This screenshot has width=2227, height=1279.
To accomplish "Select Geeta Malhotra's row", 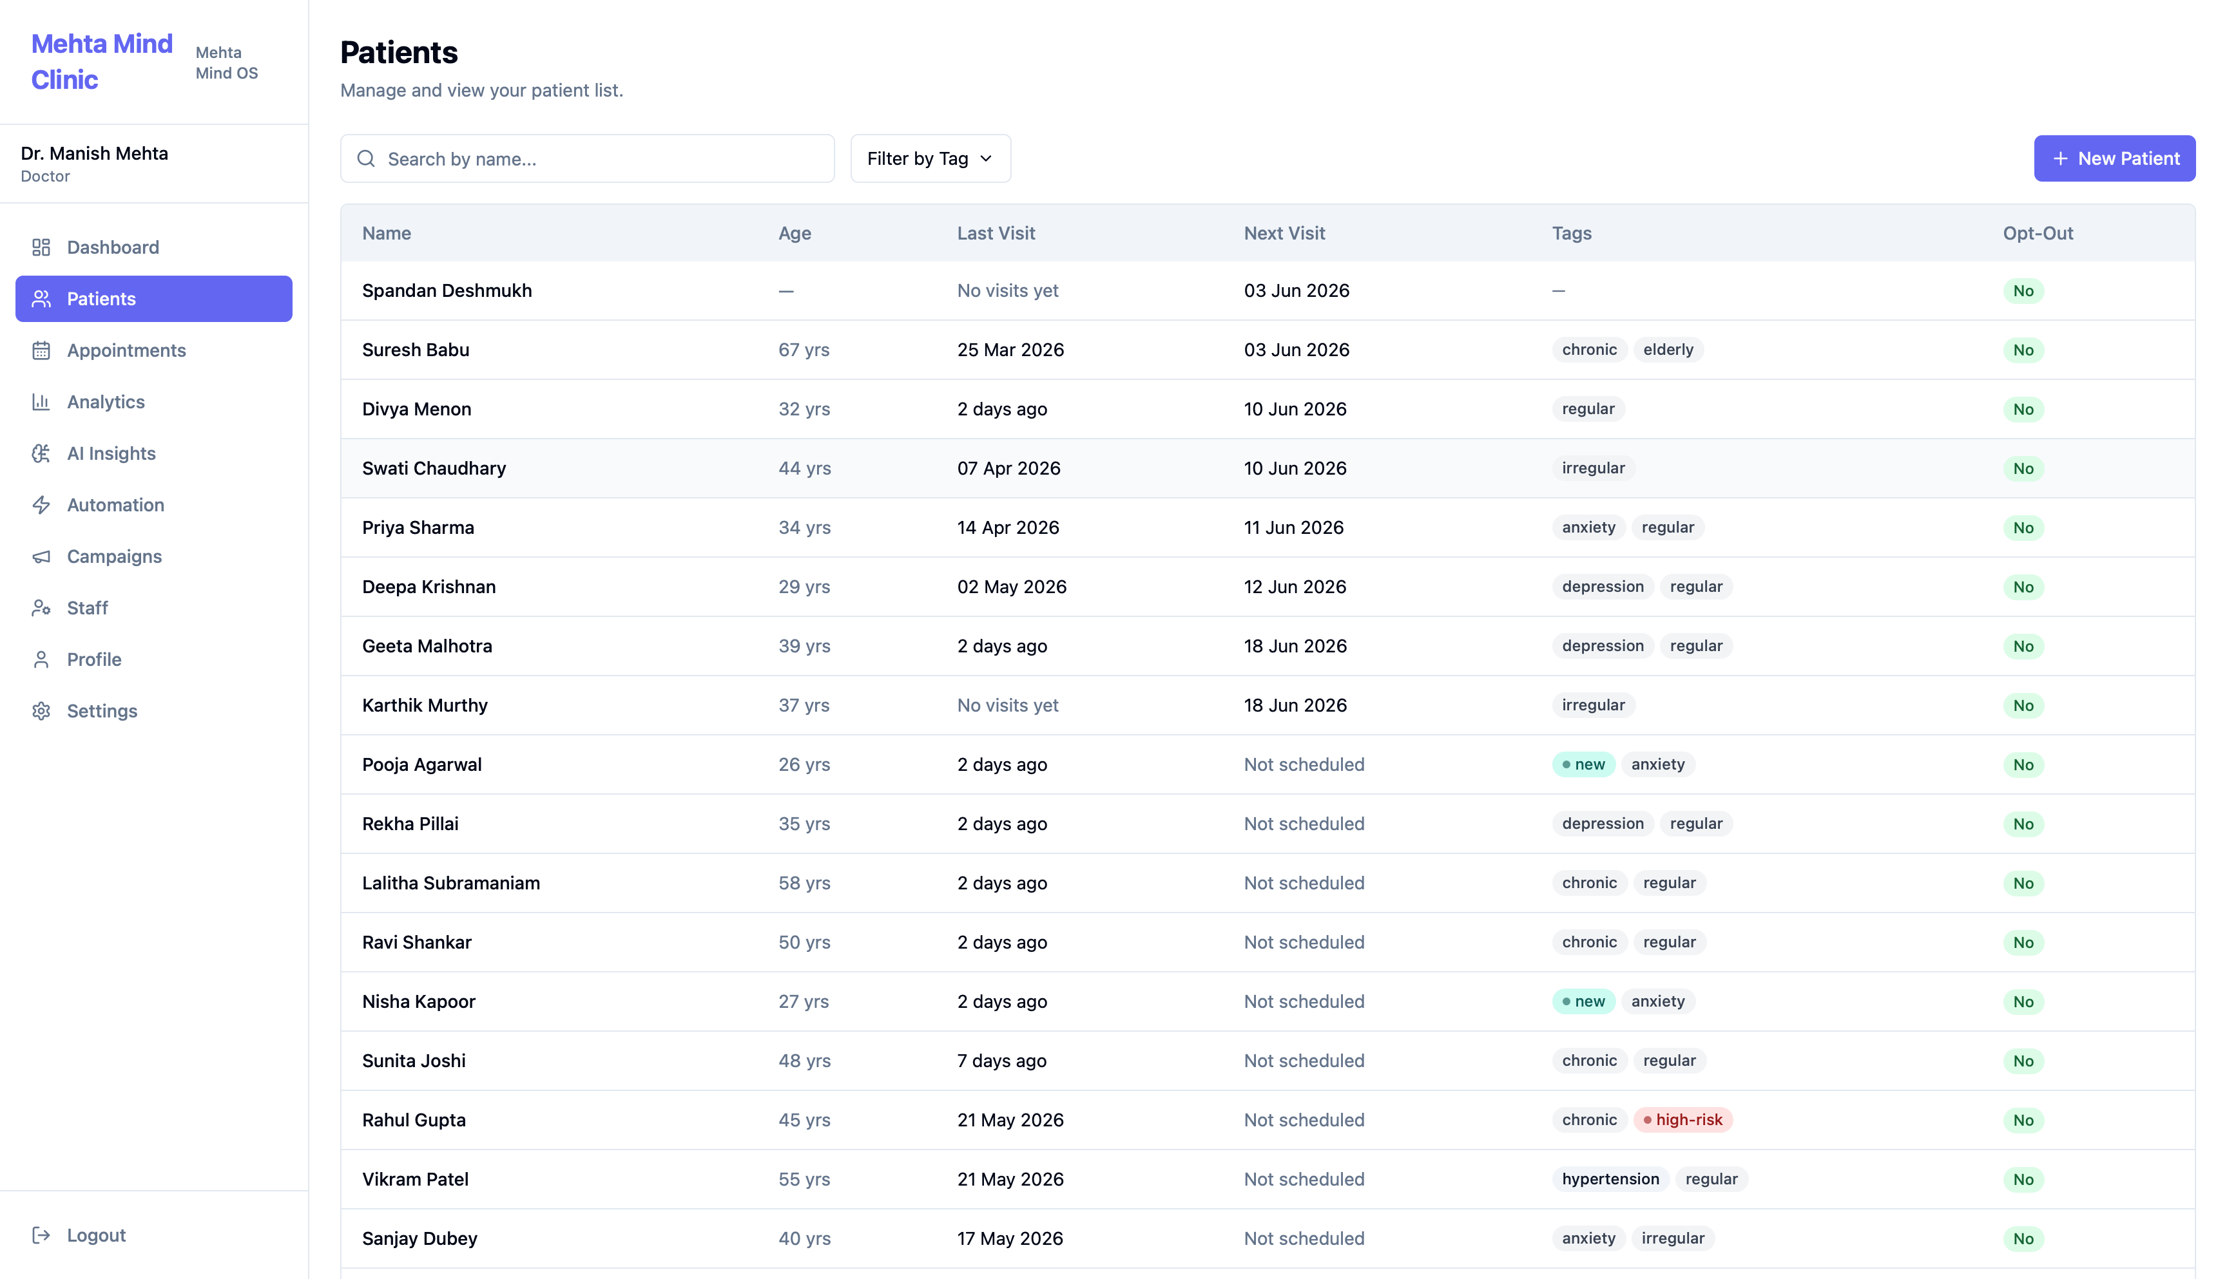I will coord(1268,646).
